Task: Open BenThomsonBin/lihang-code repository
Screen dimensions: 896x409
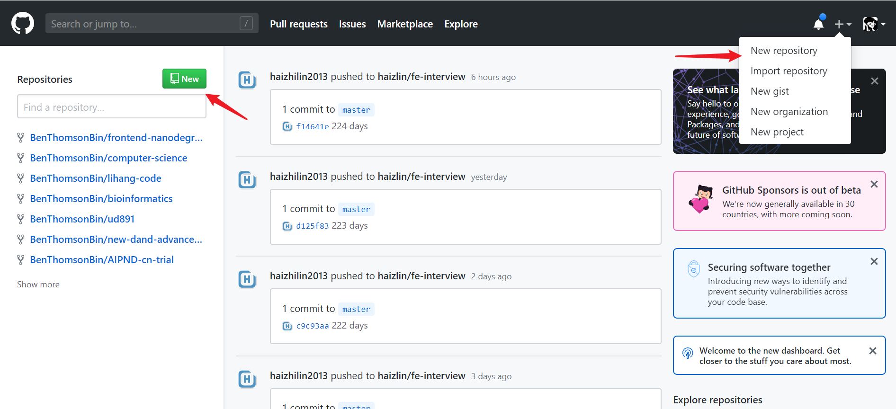Action: [96, 178]
